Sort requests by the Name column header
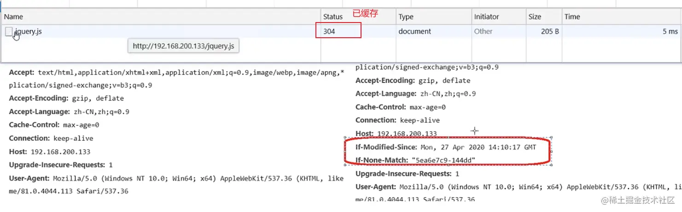Screen dimensions: 682x212 pyautogui.click(x=14, y=17)
